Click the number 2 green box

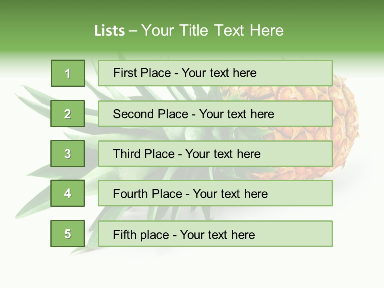(x=68, y=114)
